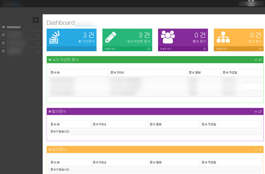Screen dimensions: 265x174
Task: Click 문서 작성일 column in 협의문서 table
Action: pos(231,124)
